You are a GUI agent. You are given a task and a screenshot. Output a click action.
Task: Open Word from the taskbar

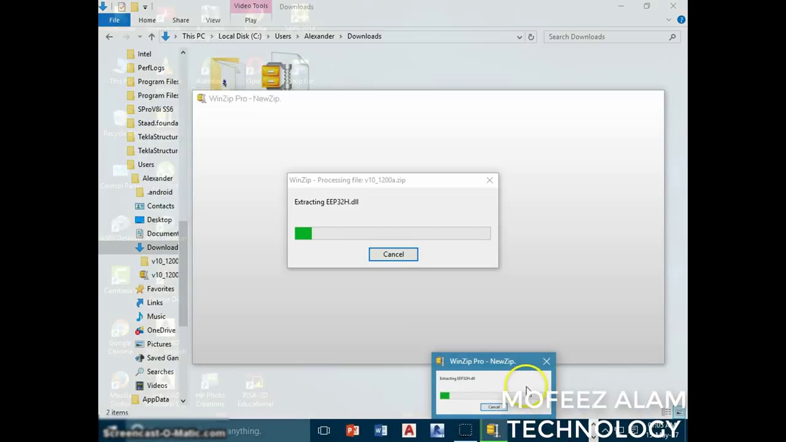point(381,430)
